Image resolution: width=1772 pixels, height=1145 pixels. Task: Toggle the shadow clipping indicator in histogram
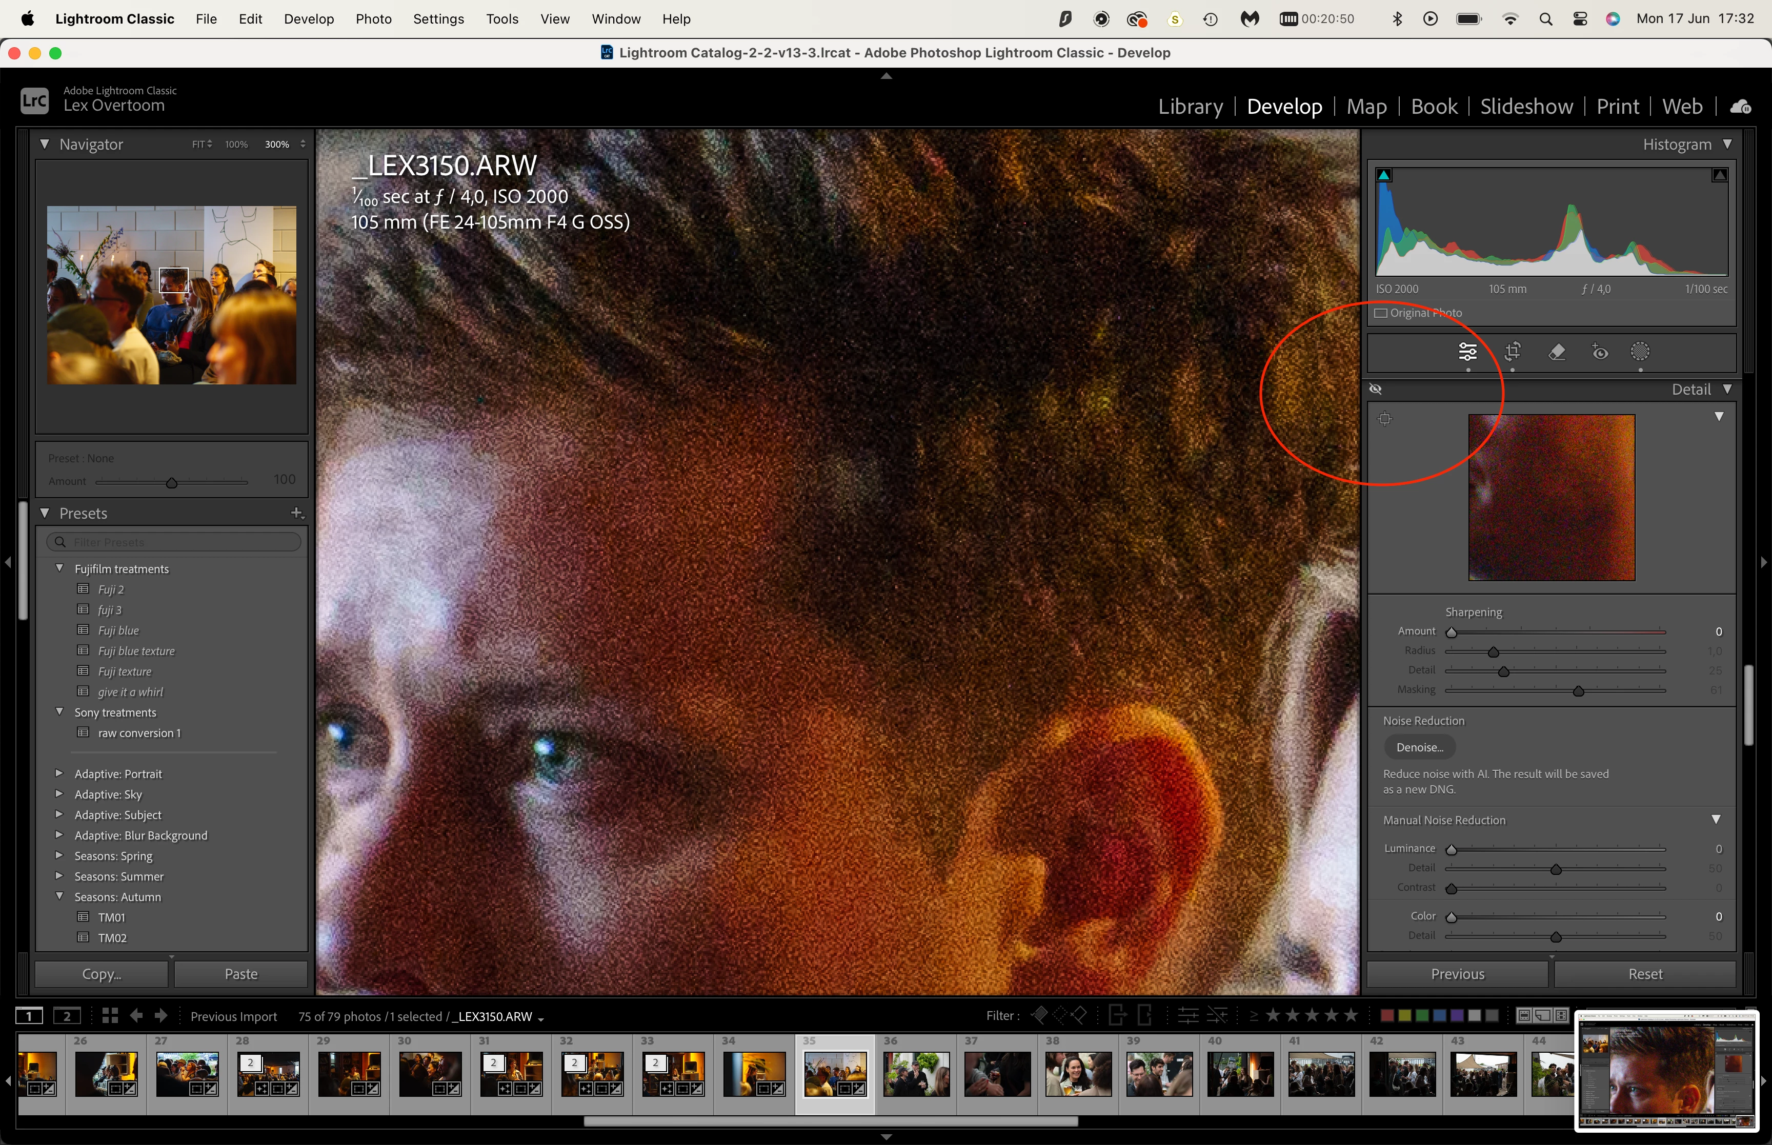1384,175
